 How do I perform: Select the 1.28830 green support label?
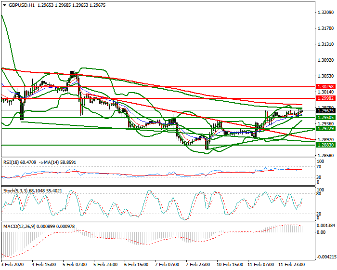[x=325, y=145]
